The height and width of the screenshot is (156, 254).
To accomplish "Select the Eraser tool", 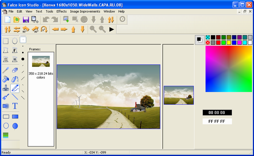I will point(15,70).
